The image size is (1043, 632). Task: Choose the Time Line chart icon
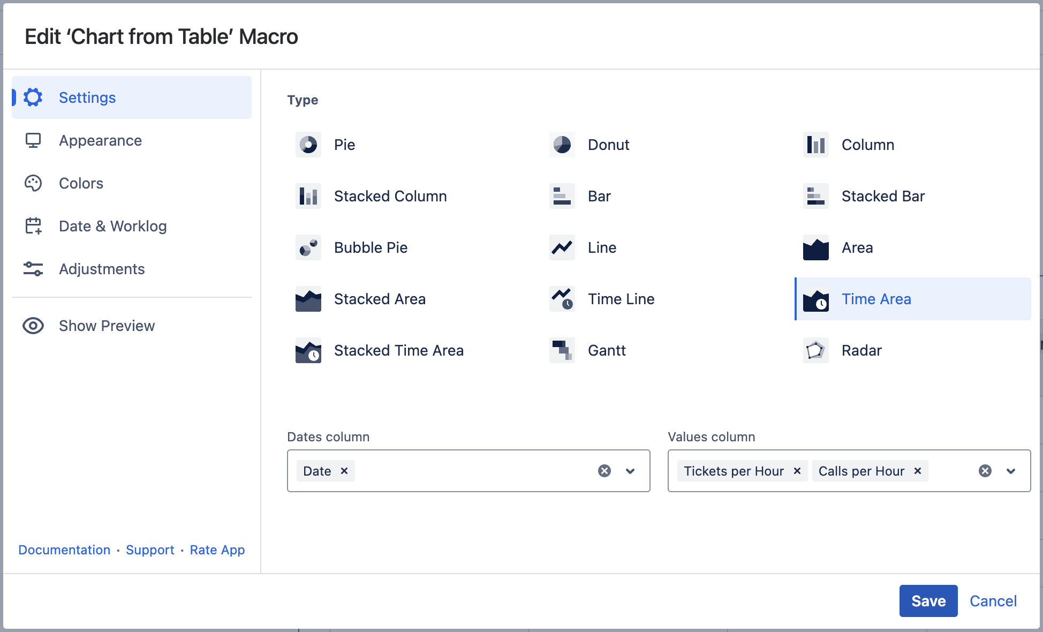coord(562,299)
